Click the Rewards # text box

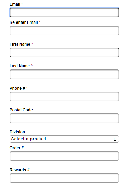click(64, 178)
